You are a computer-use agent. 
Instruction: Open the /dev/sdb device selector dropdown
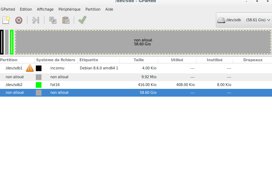(x=244, y=20)
